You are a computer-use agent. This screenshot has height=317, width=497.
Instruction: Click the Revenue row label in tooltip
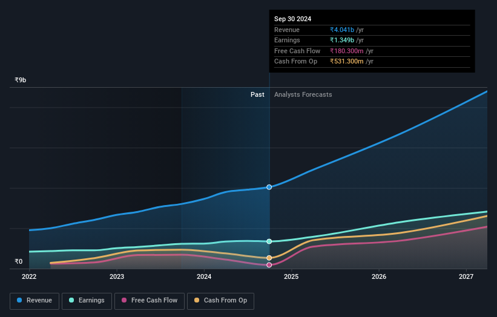(x=287, y=30)
